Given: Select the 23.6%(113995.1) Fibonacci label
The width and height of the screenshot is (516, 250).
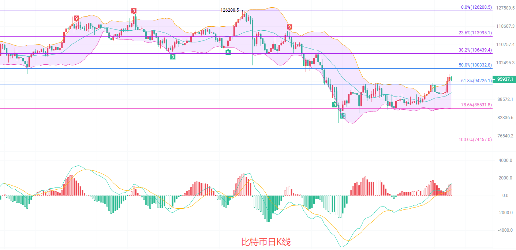Looking at the screenshot, I should [475, 33].
